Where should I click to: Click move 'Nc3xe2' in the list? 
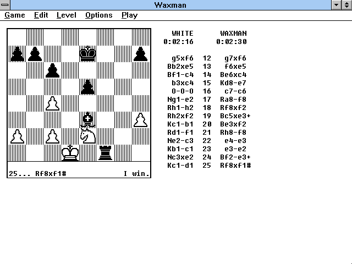point(180,157)
